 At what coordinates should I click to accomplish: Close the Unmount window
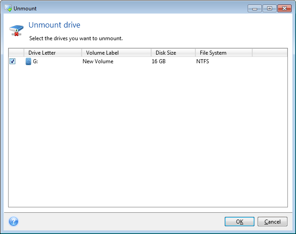[x=284, y=8]
